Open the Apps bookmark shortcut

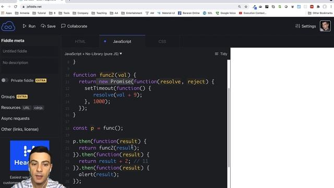coord(6,13)
